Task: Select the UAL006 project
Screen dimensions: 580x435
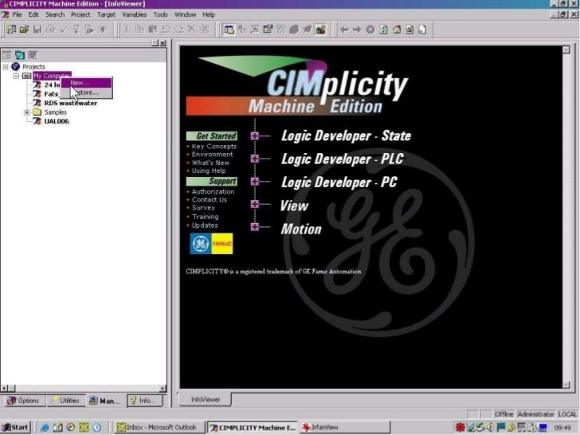Action: coord(57,121)
